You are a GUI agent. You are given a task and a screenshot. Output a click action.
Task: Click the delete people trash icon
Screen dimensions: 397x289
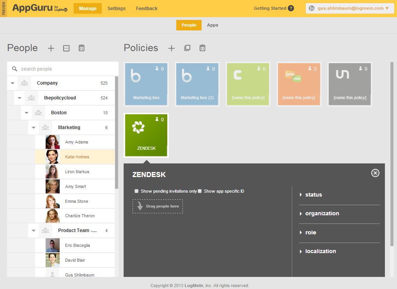(x=82, y=48)
